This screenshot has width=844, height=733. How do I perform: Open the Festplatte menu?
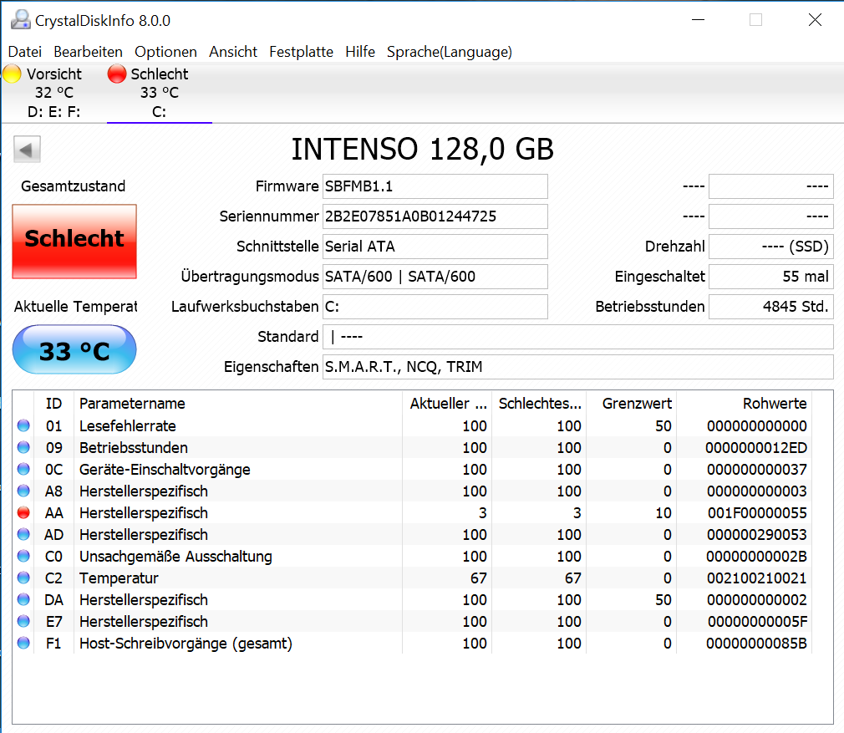click(302, 52)
